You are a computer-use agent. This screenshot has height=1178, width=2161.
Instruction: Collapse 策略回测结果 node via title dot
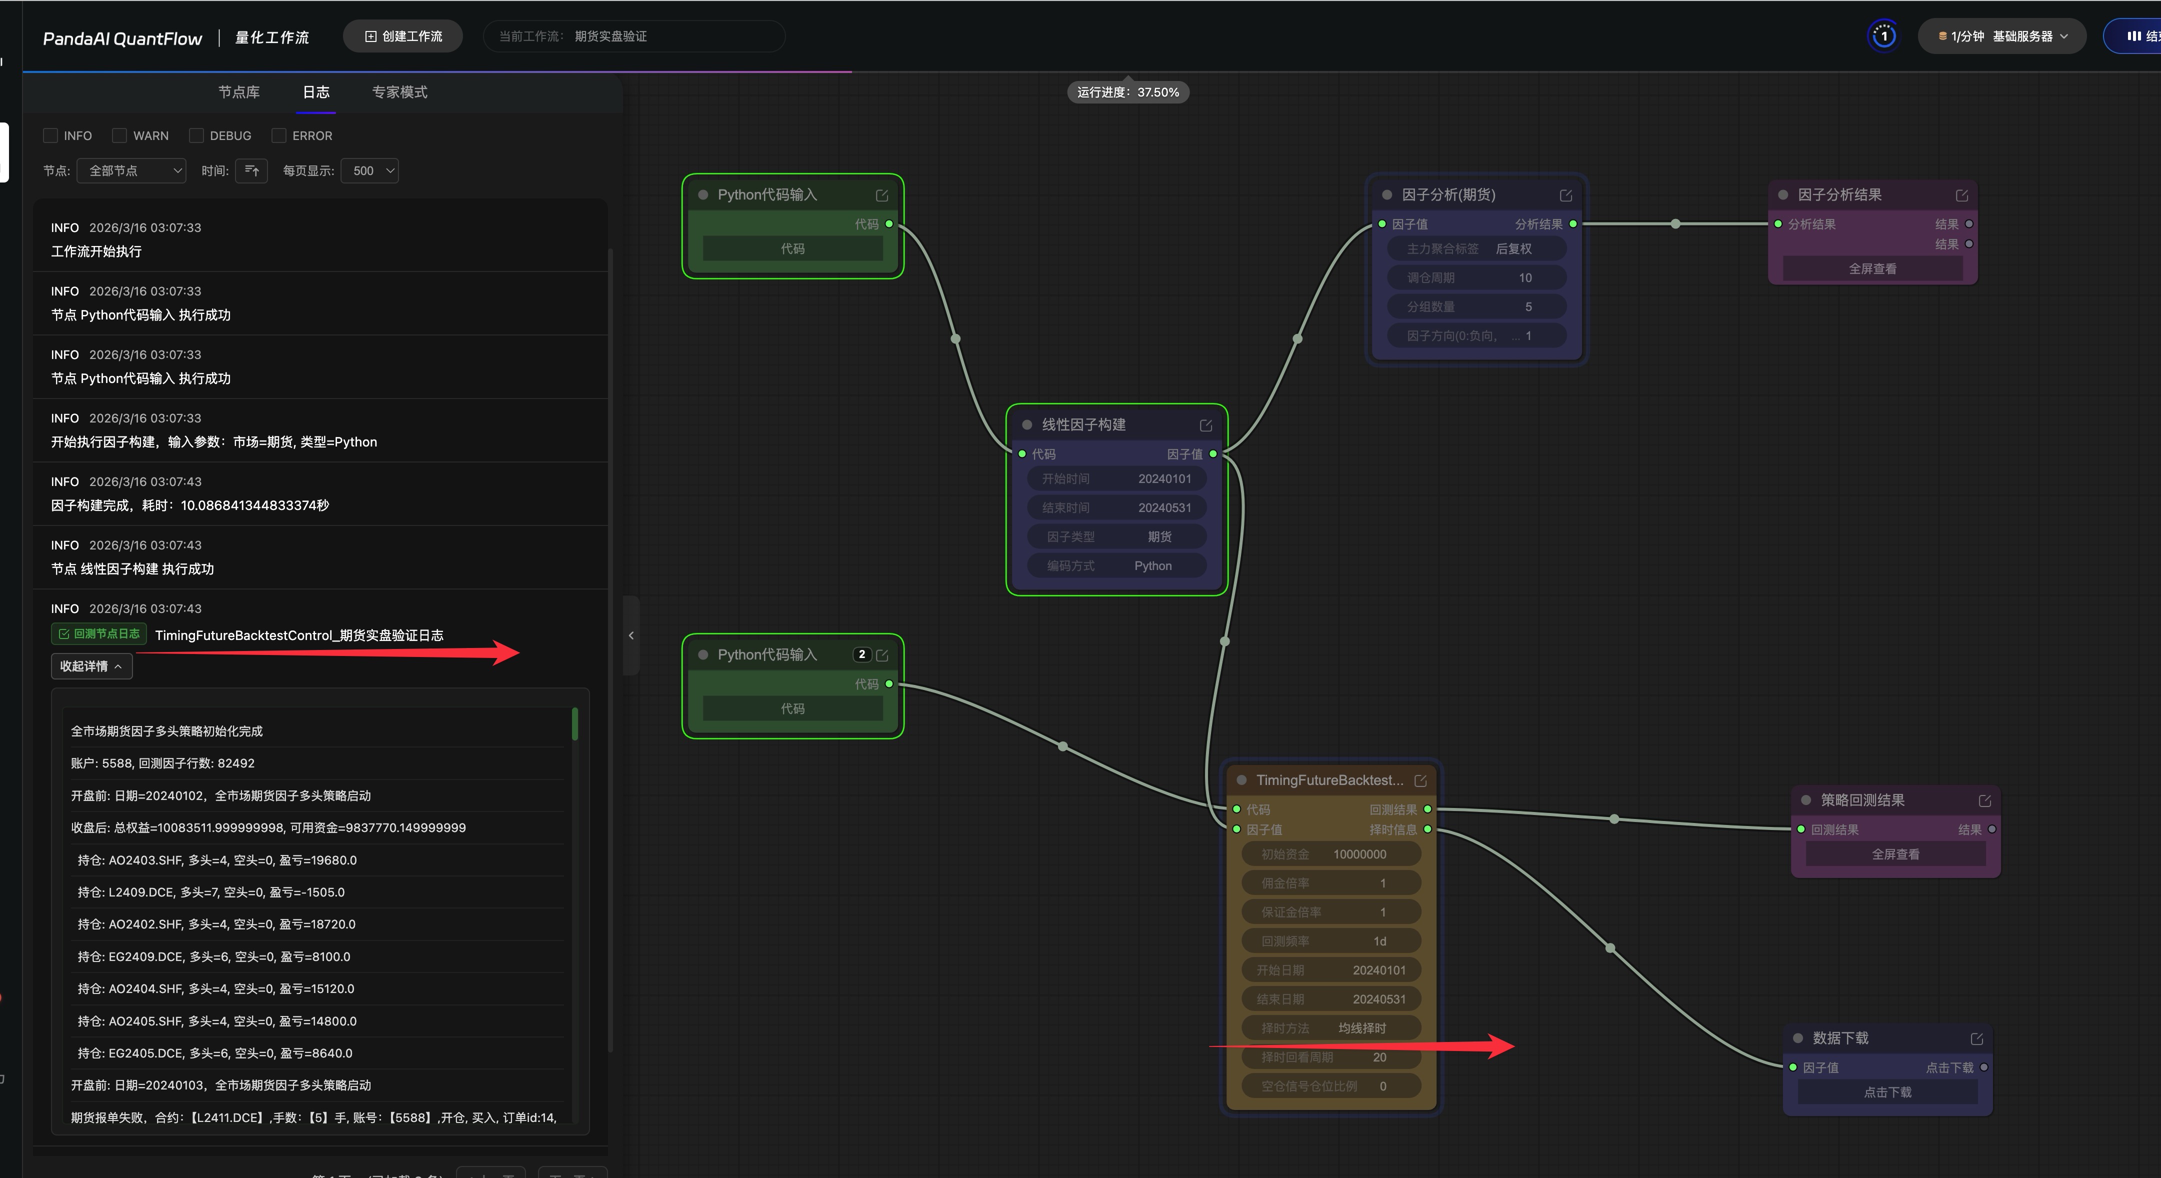tap(1806, 800)
